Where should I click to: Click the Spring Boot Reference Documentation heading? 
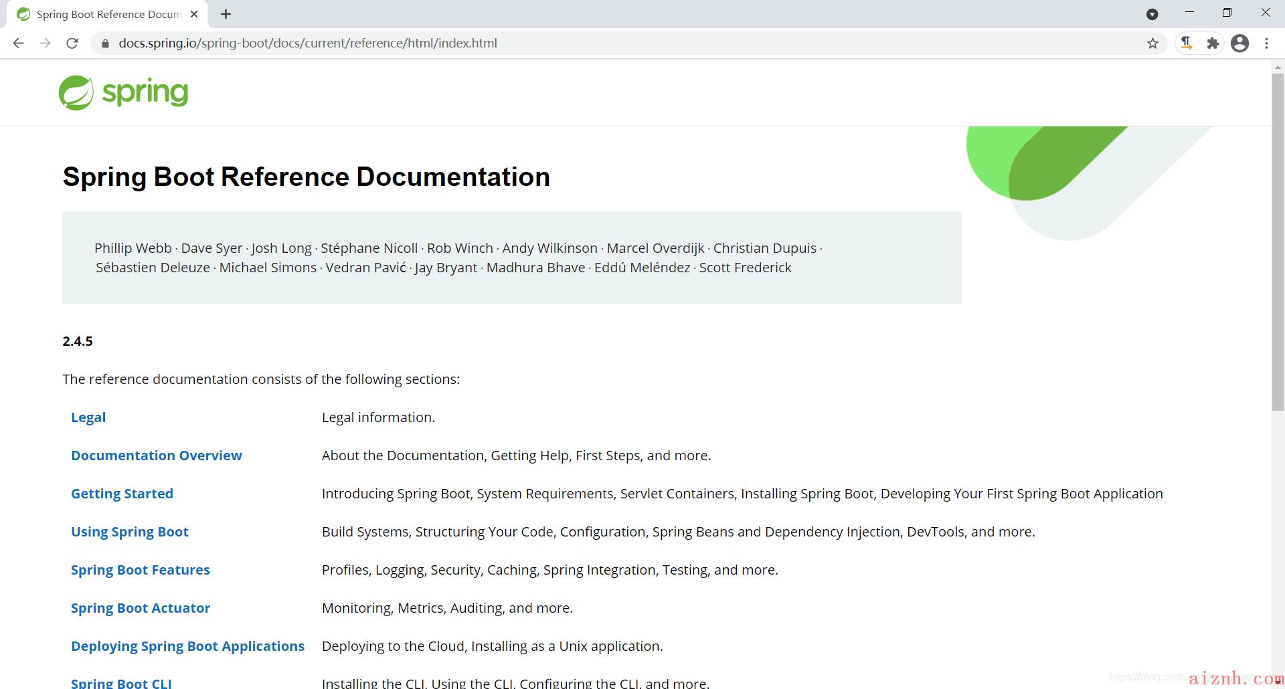307,177
